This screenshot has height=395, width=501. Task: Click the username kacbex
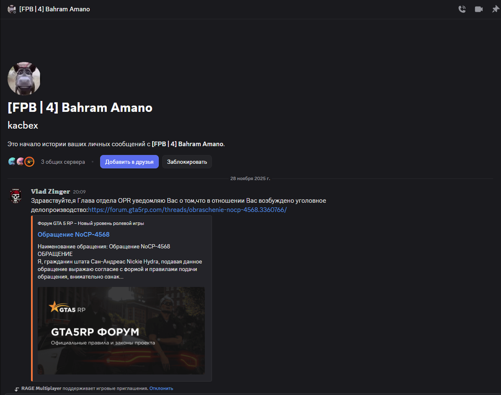tap(23, 125)
